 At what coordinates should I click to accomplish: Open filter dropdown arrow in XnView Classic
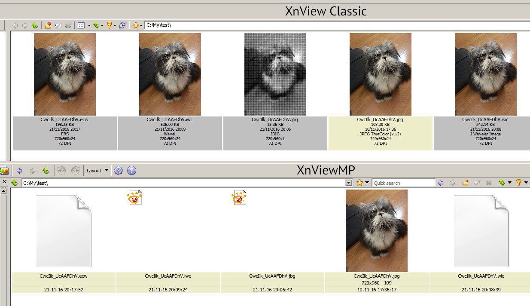pos(115,26)
